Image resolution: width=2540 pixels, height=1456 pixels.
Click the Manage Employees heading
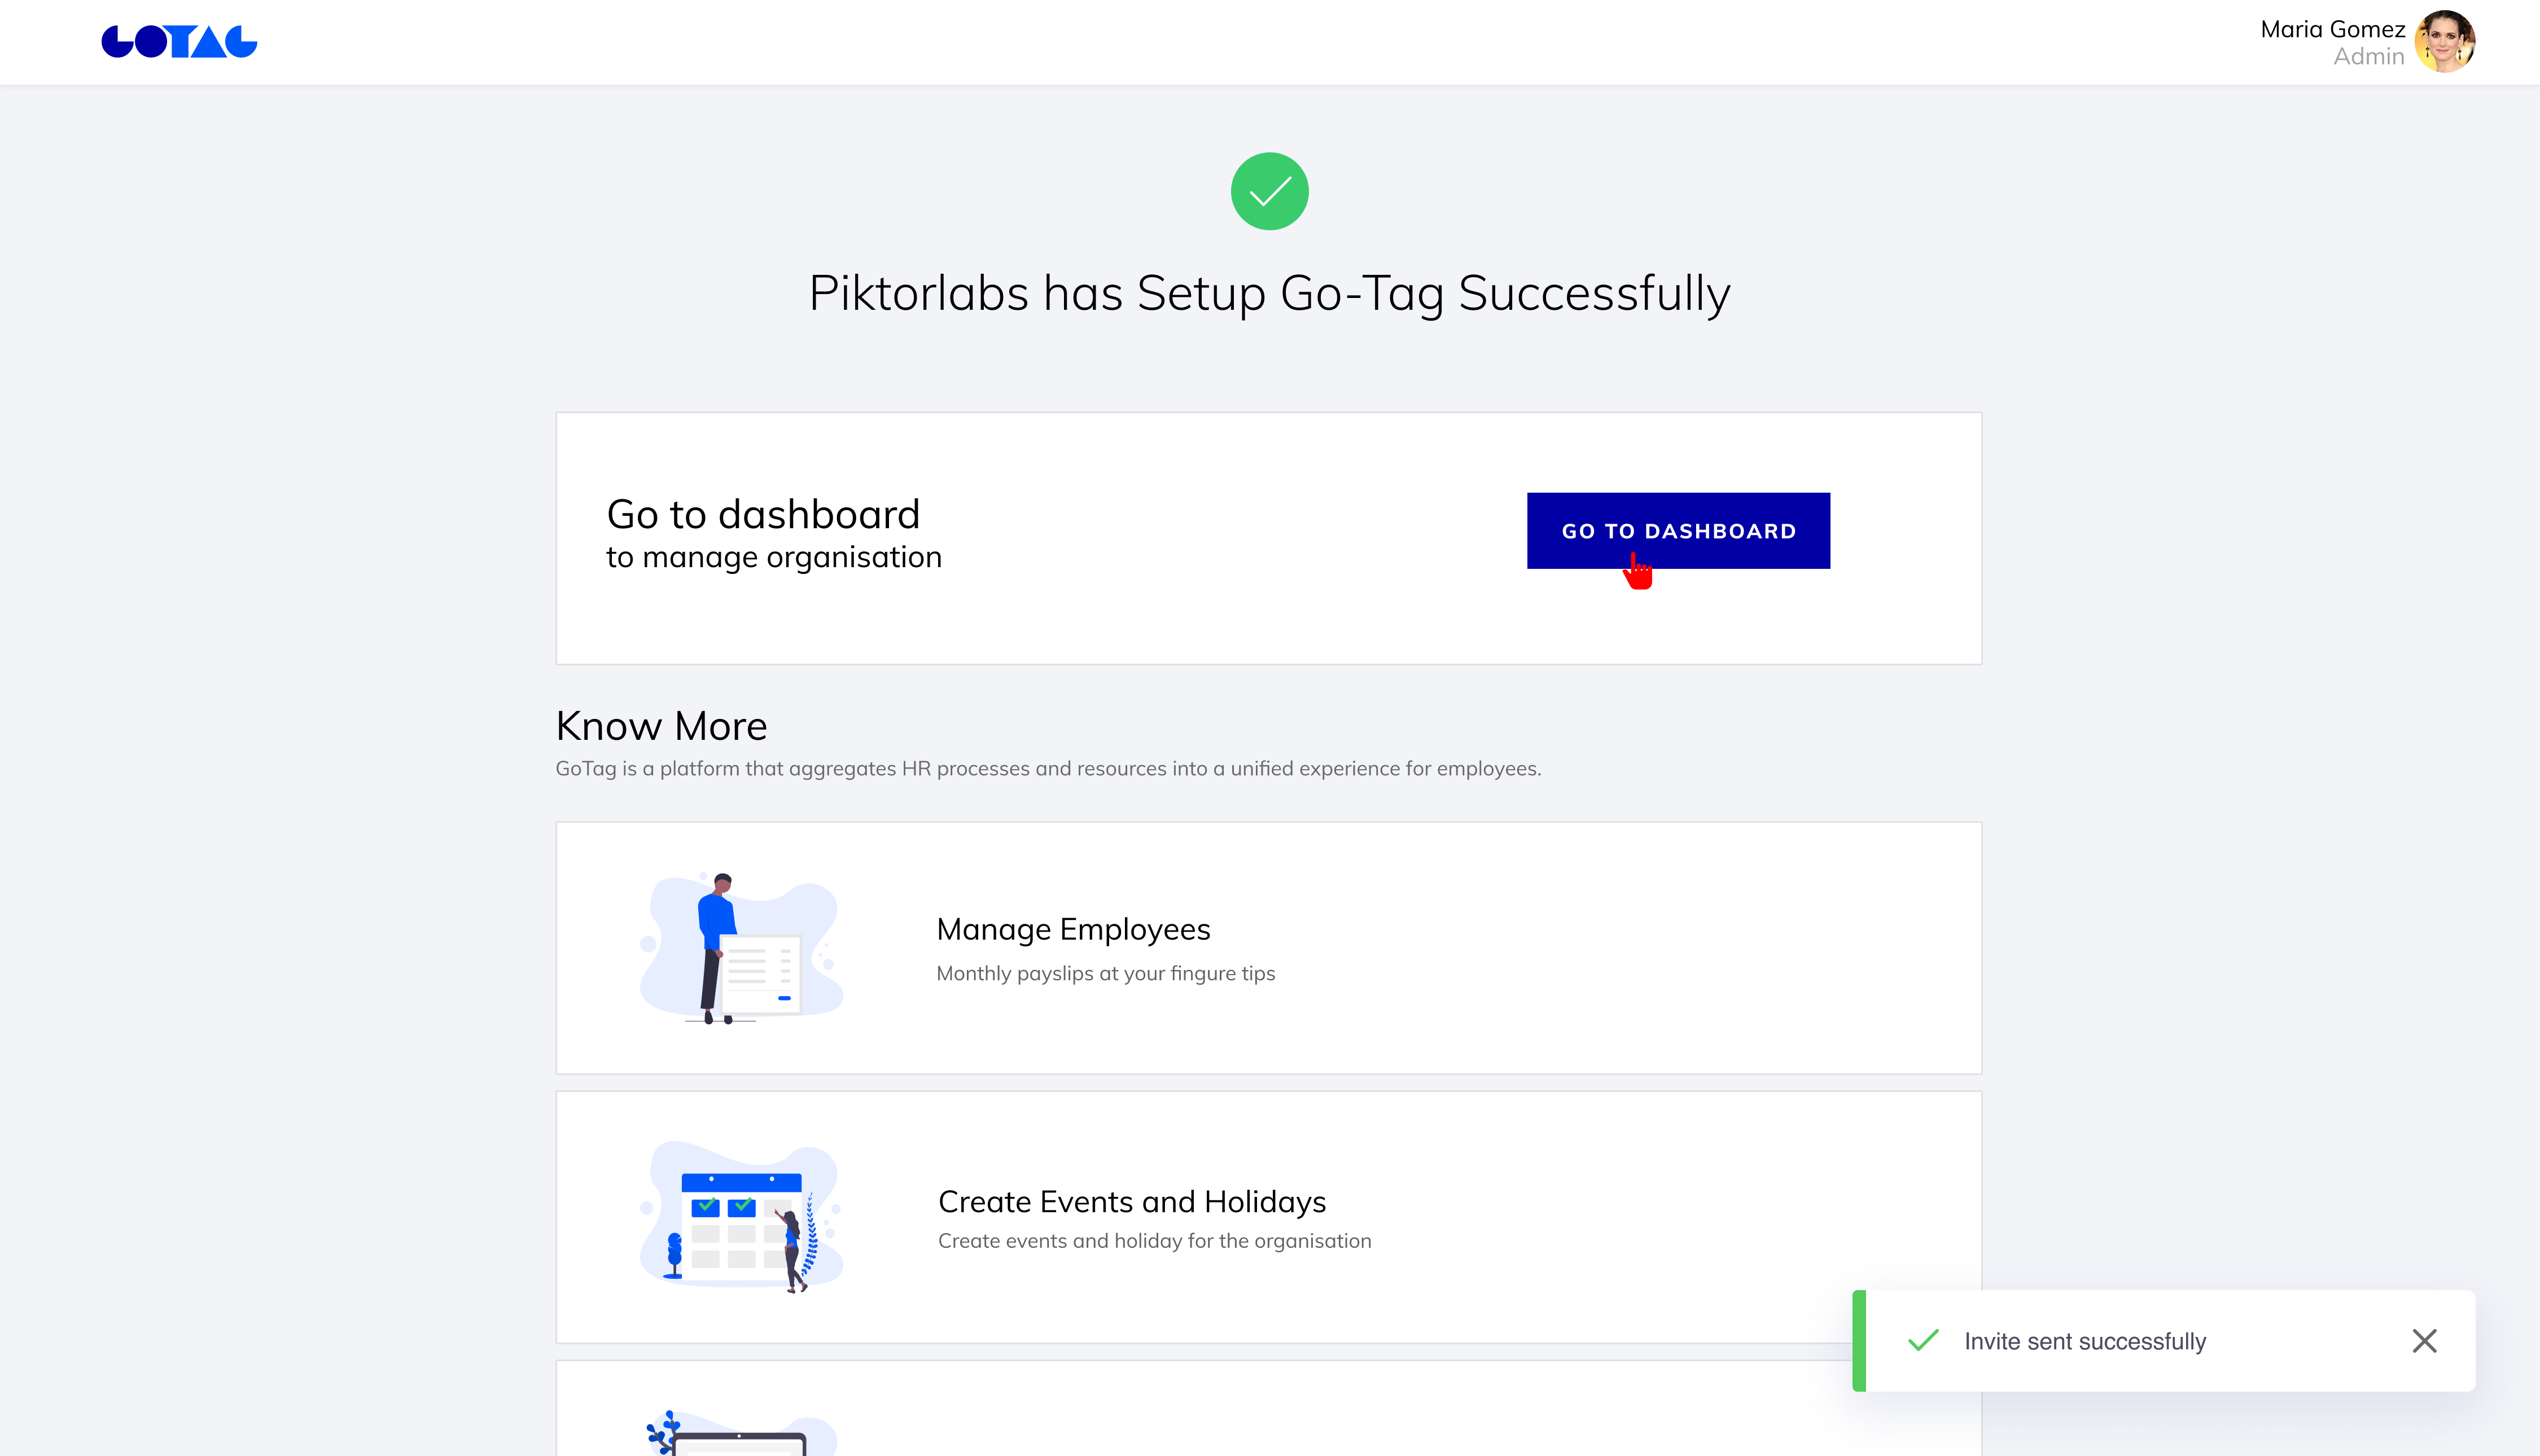click(x=1073, y=930)
